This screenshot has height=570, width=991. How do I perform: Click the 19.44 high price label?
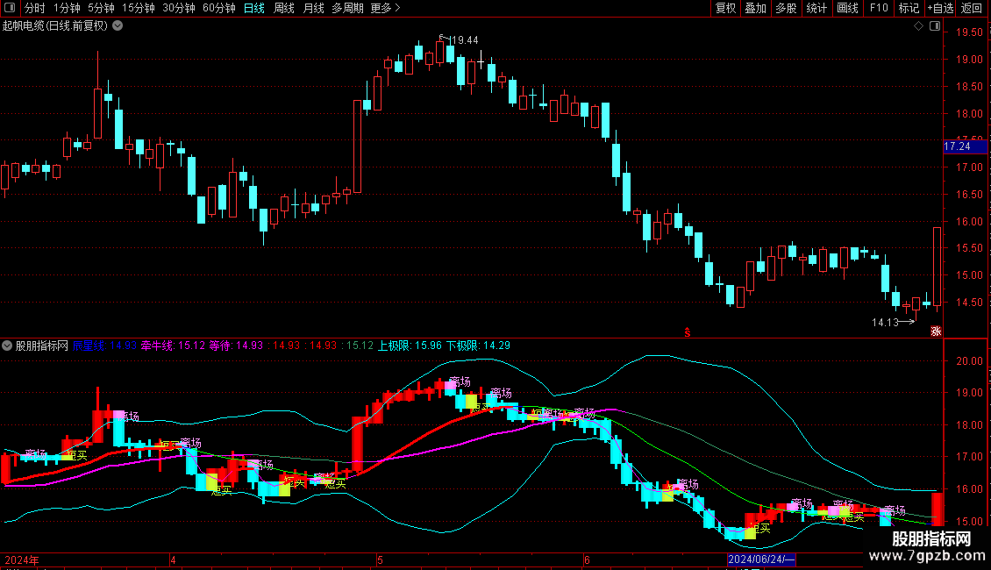coord(464,40)
